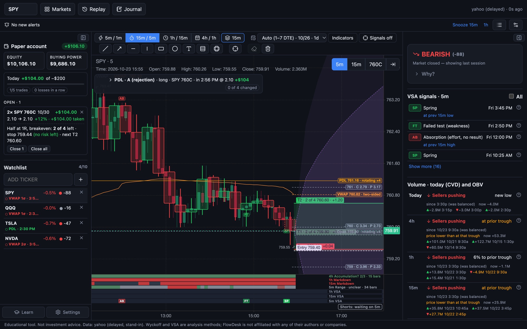527x329 pixels.
Task: Expand the Why? bearish explanation
Action: point(424,74)
